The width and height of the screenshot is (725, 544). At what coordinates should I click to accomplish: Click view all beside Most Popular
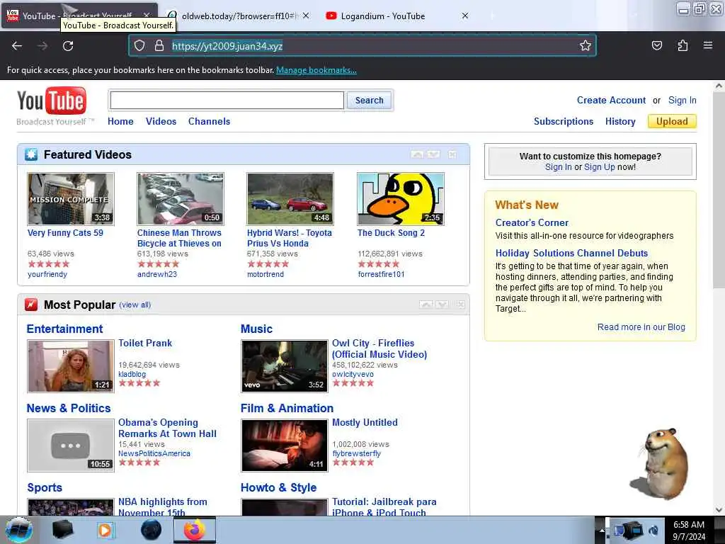click(x=135, y=305)
